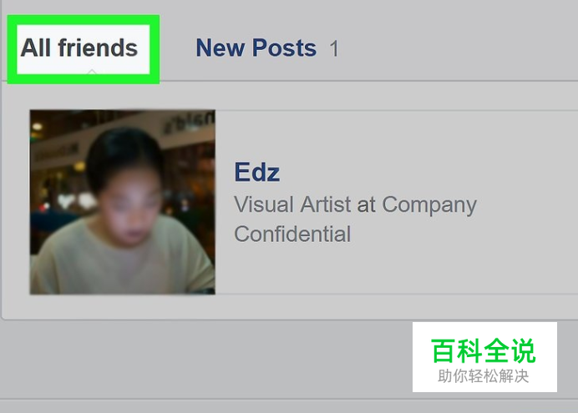The image size is (578, 413).
Task: Open the Edz profile name link
Action: click(x=257, y=172)
